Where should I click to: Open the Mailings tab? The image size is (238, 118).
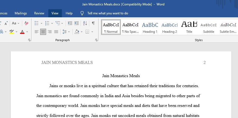(21, 13)
